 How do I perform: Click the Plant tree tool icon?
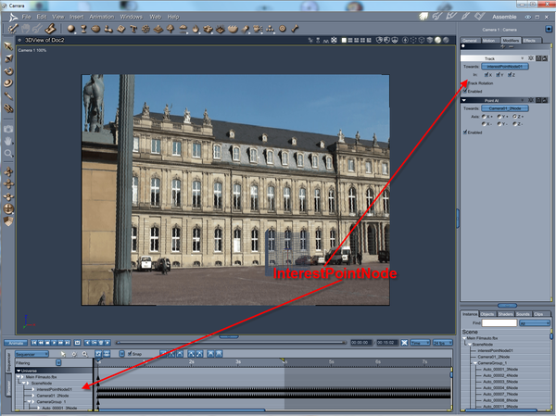click(171, 29)
